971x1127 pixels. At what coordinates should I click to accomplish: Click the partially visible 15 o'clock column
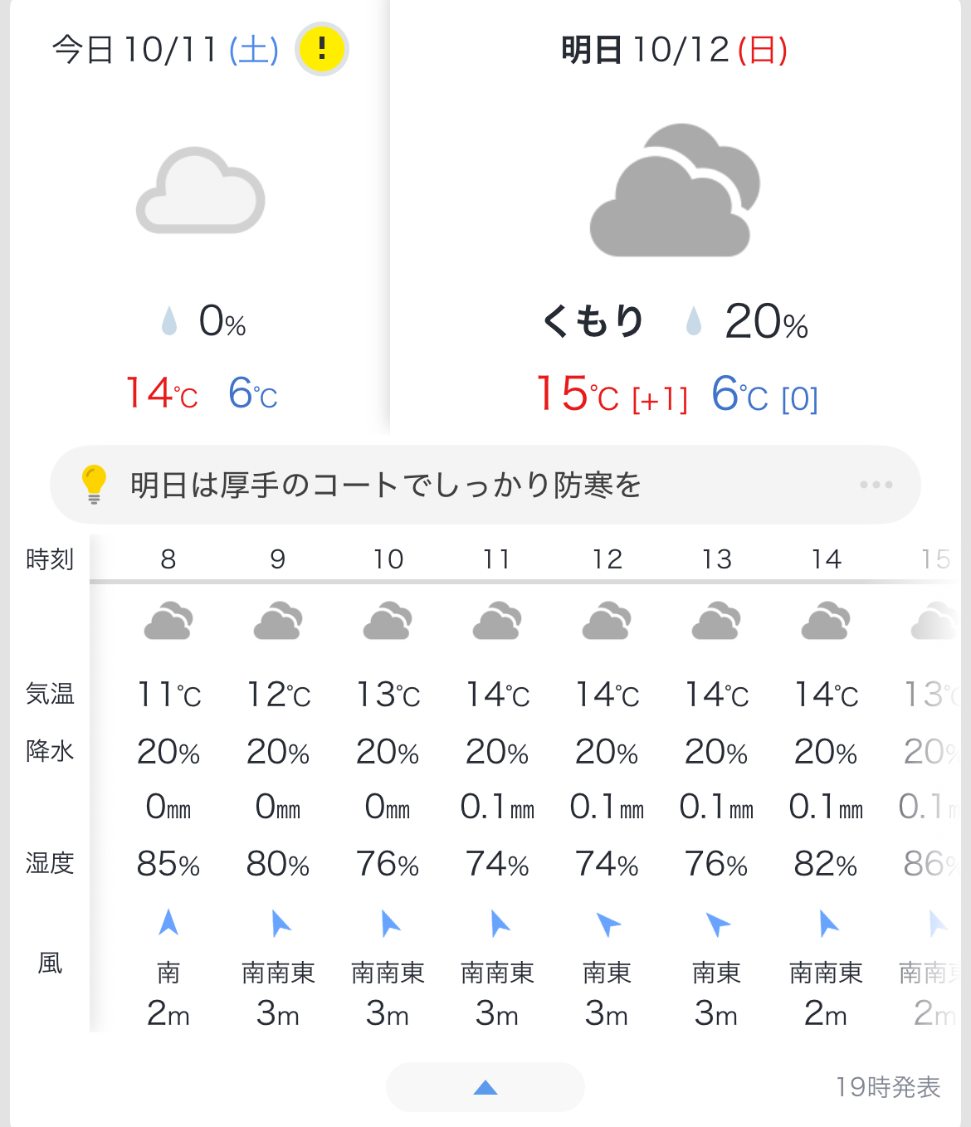935,559
